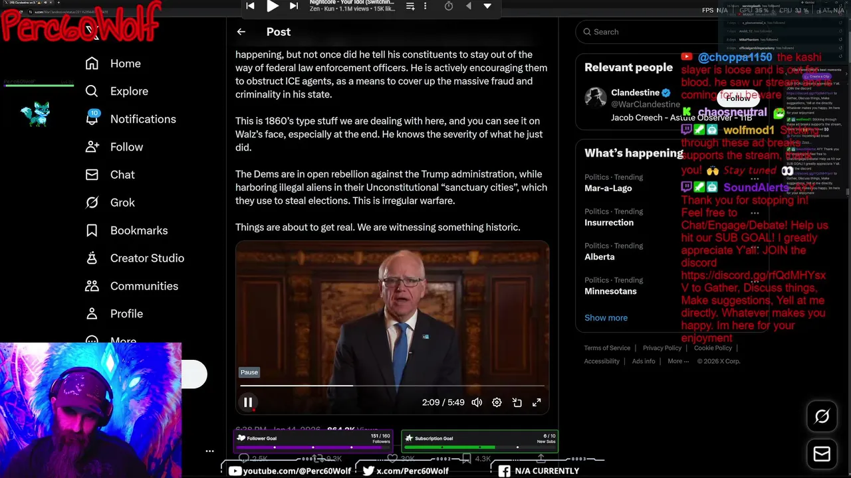Open video settings gear
The width and height of the screenshot is (851, 478).
click(497, 402)
